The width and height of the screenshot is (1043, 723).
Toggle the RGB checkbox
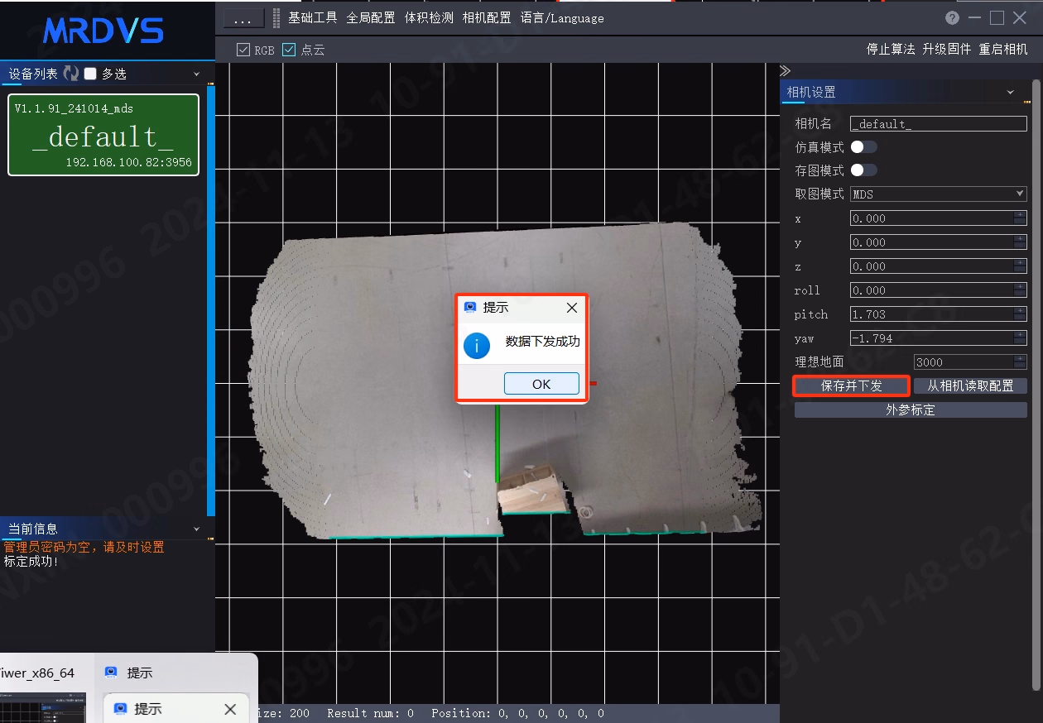243,50
